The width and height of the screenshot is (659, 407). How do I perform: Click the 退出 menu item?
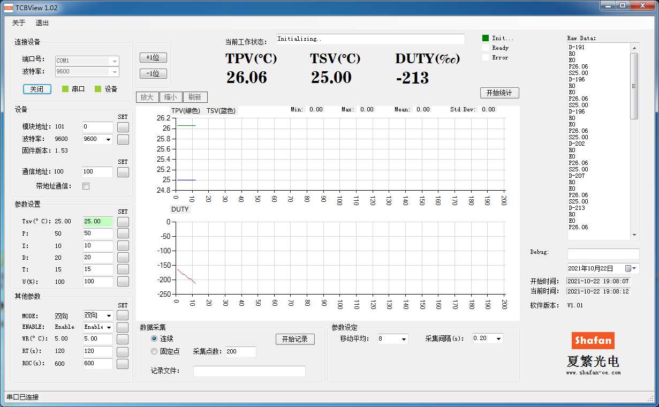pyautogui.click(x=42, y=23)
